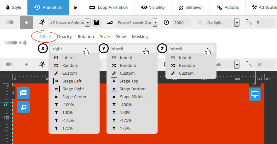Click the desktop monitor device icon
Image resolution: width=277 pixels, height=144 pixels.
255,94
